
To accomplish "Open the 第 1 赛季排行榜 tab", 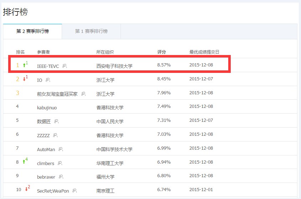I will point(91,31).
